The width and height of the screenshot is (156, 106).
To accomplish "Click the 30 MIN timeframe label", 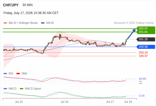I will 27,5.
